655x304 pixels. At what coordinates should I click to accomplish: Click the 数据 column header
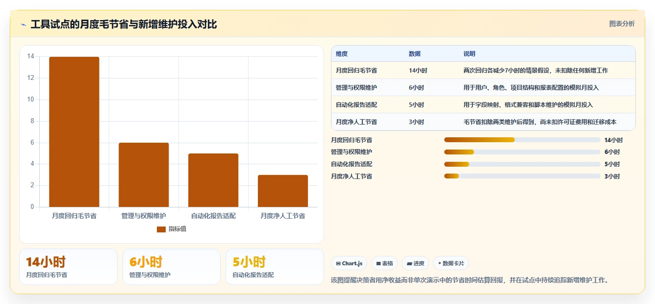414,54
